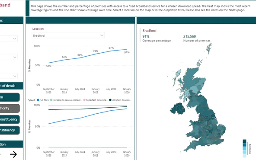The image size is (256, 160).
Task: Click the 56% data label on line chart
Action: click(x=49, y=66)
